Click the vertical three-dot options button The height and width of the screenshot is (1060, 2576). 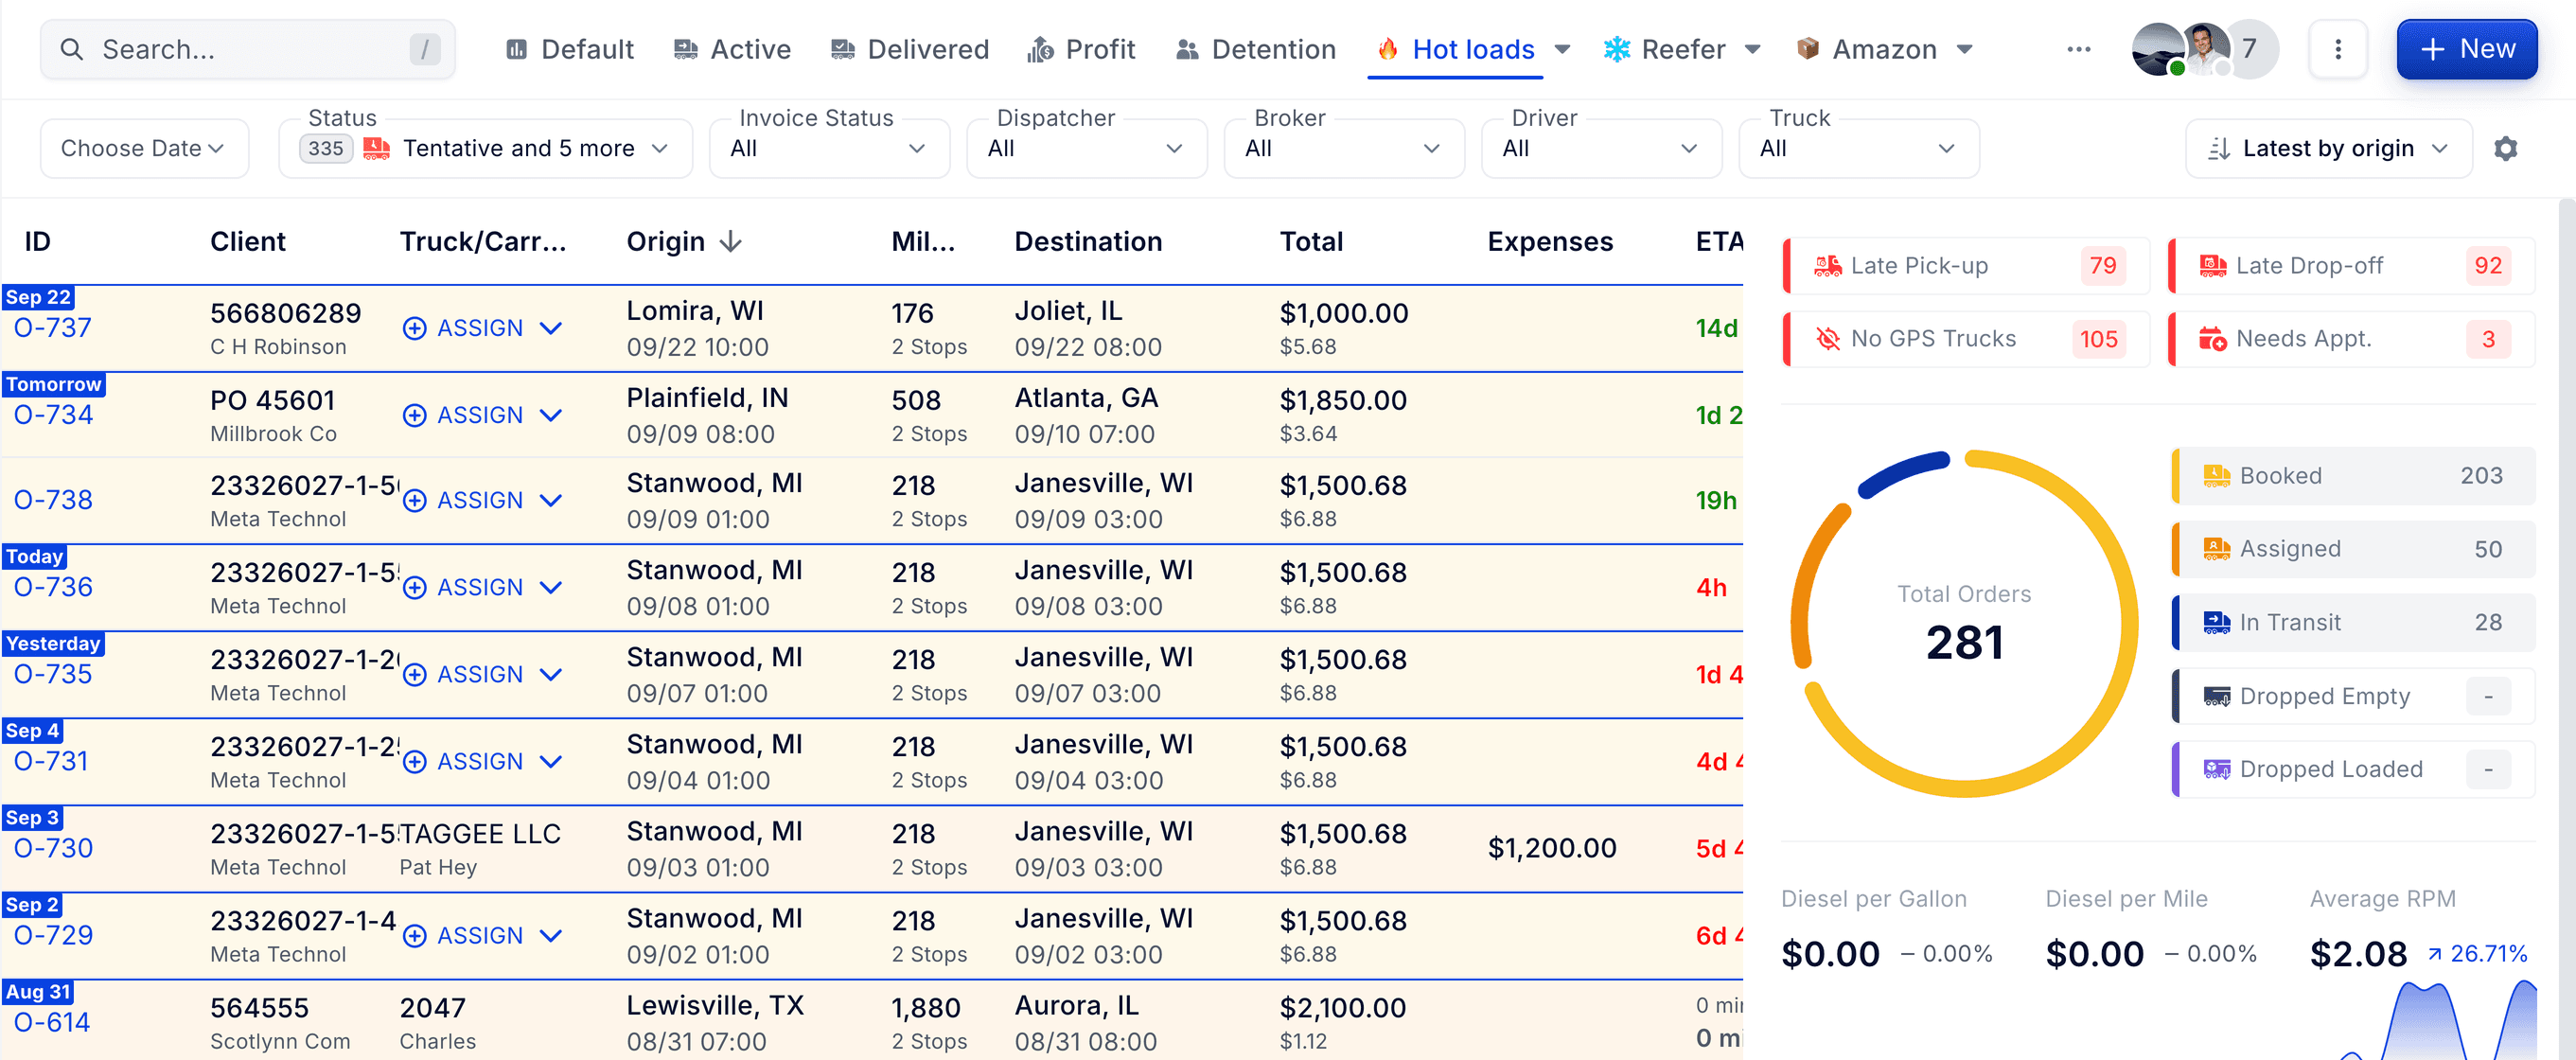click(2338, 49)
